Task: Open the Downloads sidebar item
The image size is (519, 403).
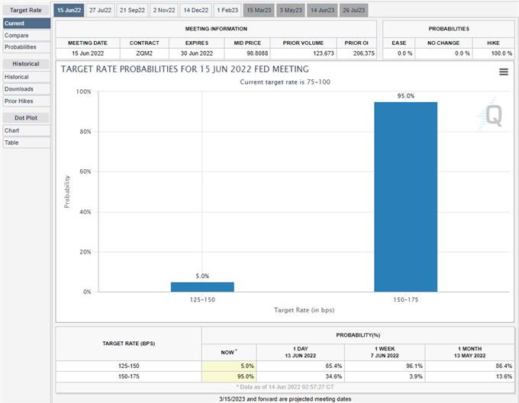Action: [x=19, y=89]
